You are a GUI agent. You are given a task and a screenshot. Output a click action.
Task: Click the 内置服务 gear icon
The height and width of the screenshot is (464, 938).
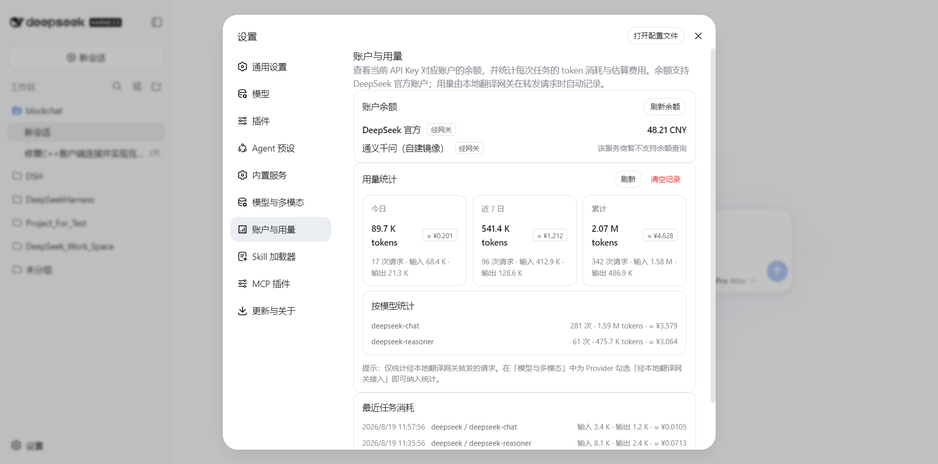click(242, 175)
